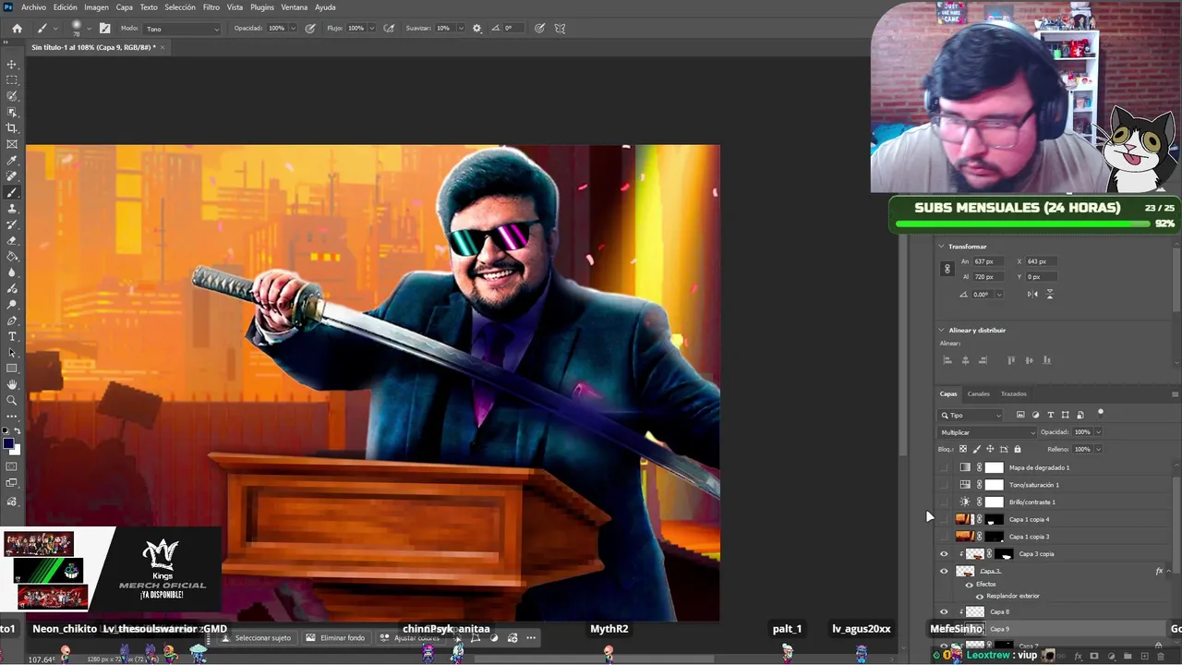Image resolution: width=1182 pixels, height=665 pixels.
Task: Select the Paint Bucket tool
Action: [x=12, y=257]
